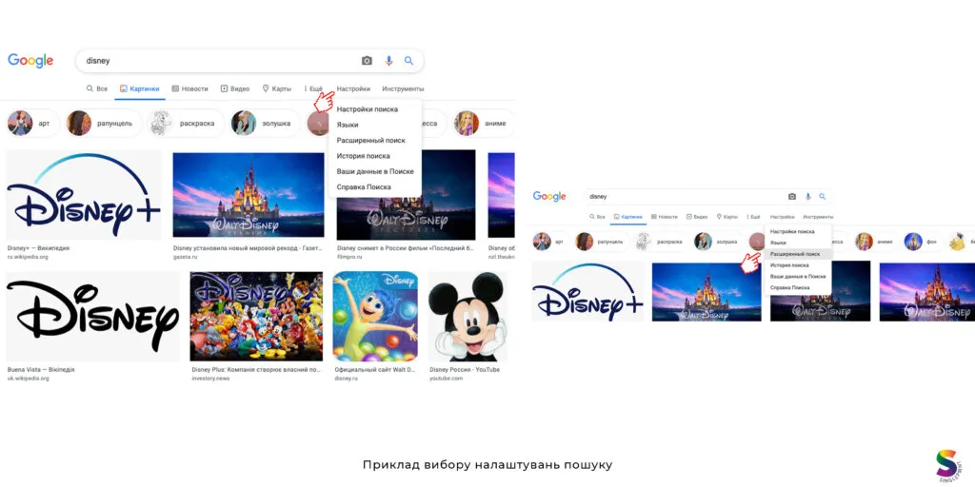Open Mickey Mouse thumbnail

point(468,316)
